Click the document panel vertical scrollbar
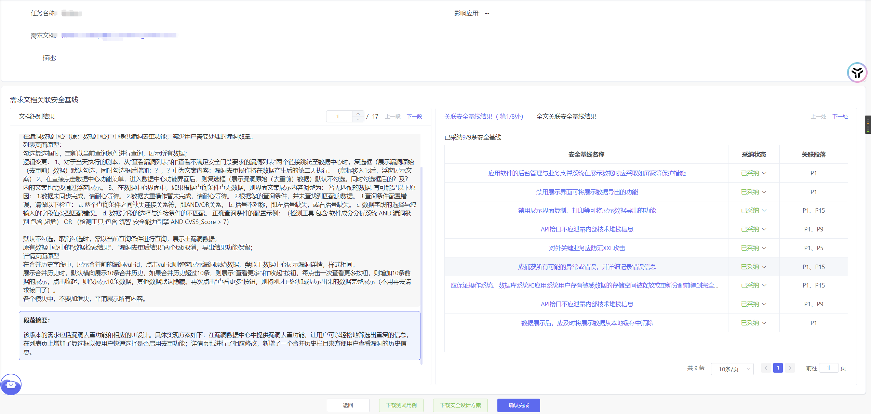The height and width of the screenshot is (414, 871). pos(421,265)
